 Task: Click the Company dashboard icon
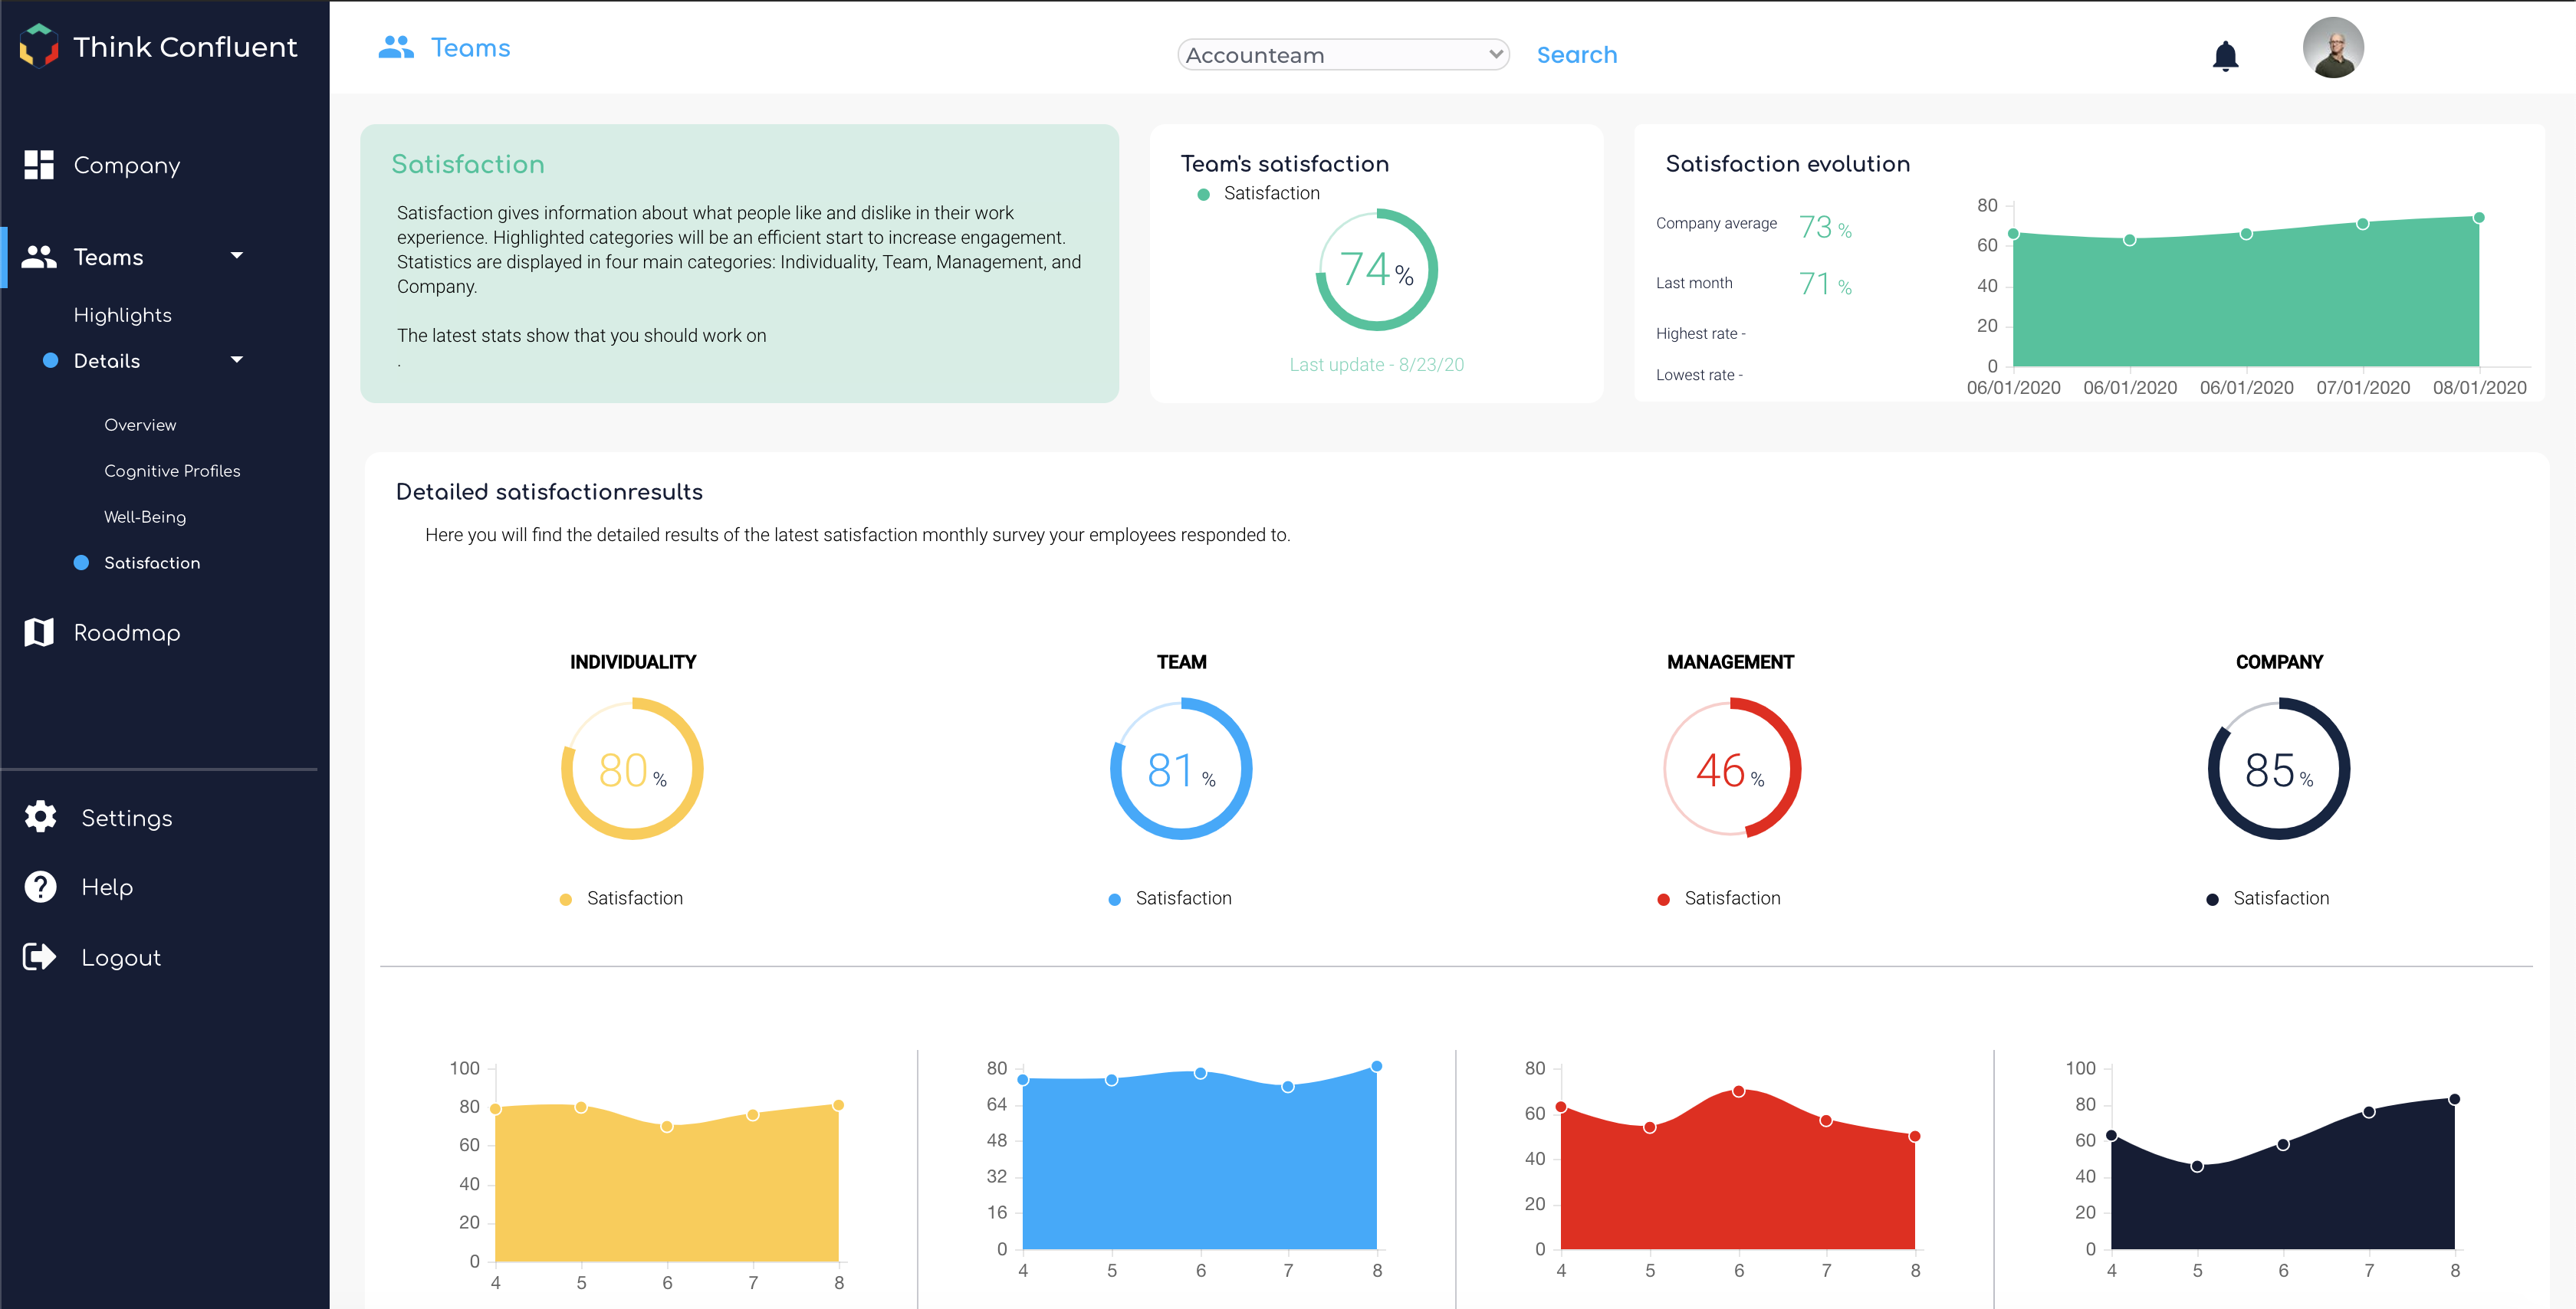tap(39, 165)
